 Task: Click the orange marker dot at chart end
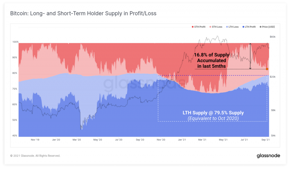(267, 69)
